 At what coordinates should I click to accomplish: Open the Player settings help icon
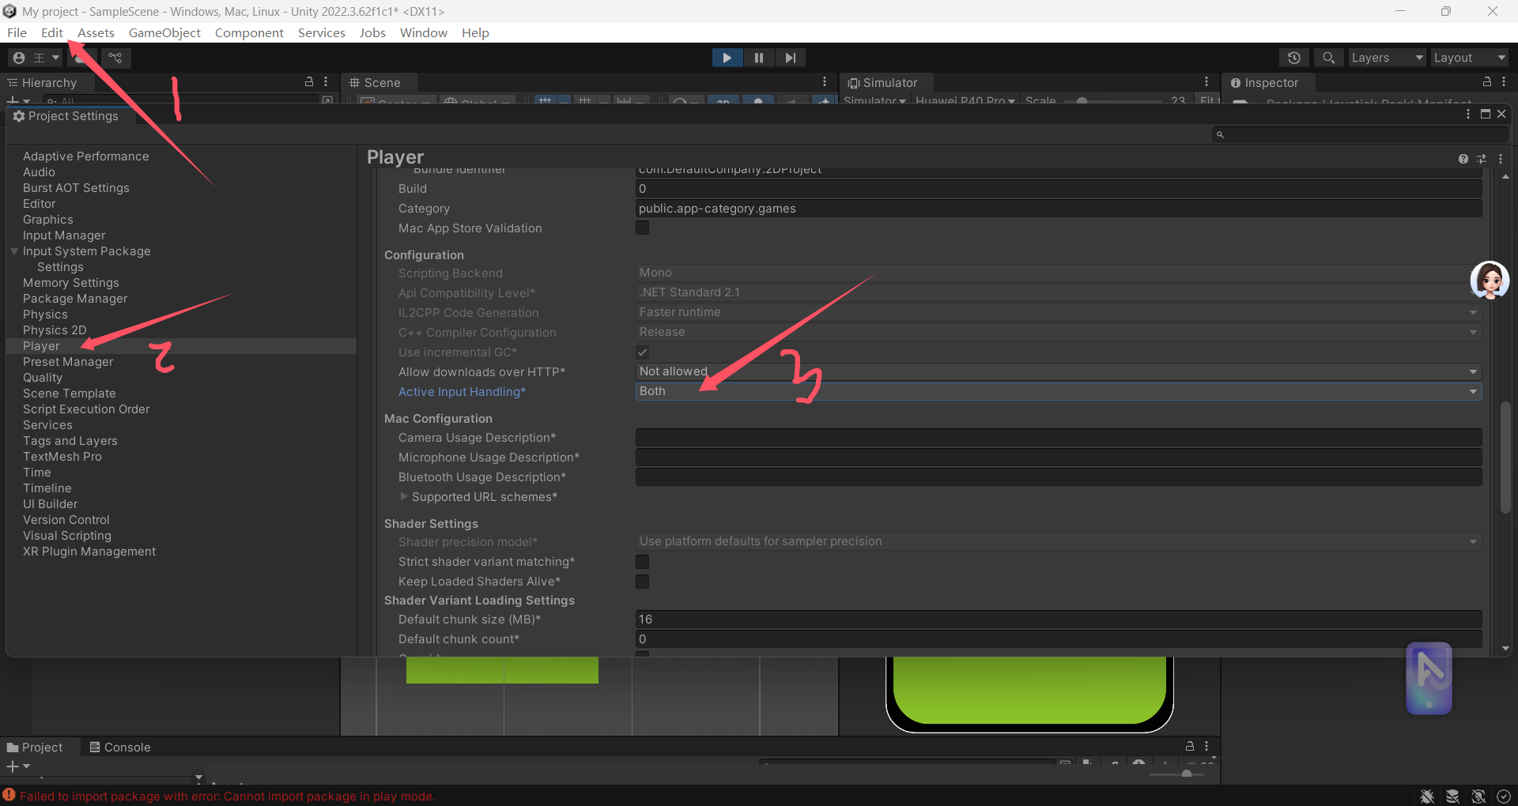coord(1463,159)
